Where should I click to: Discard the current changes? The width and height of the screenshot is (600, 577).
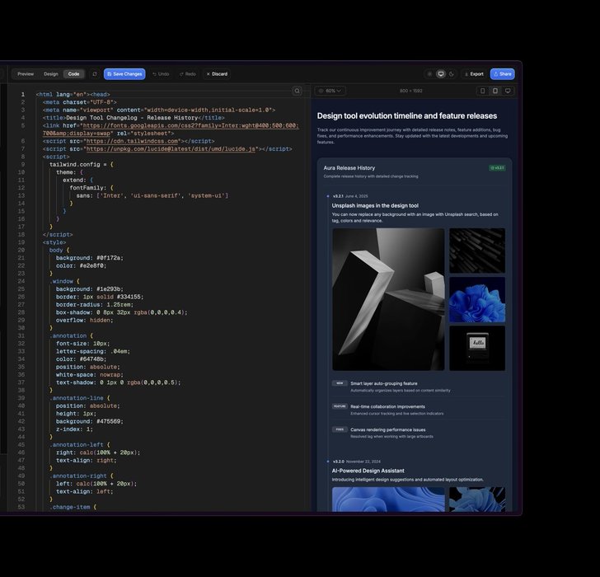216,74
